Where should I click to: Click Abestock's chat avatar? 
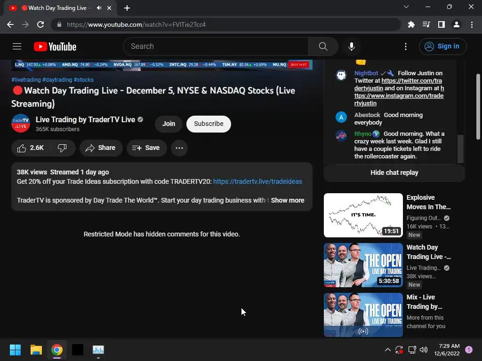[x=341, y=117]
